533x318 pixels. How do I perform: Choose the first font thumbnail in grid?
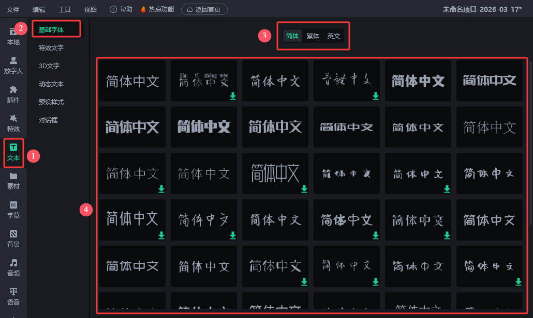(x=132, y=81)
